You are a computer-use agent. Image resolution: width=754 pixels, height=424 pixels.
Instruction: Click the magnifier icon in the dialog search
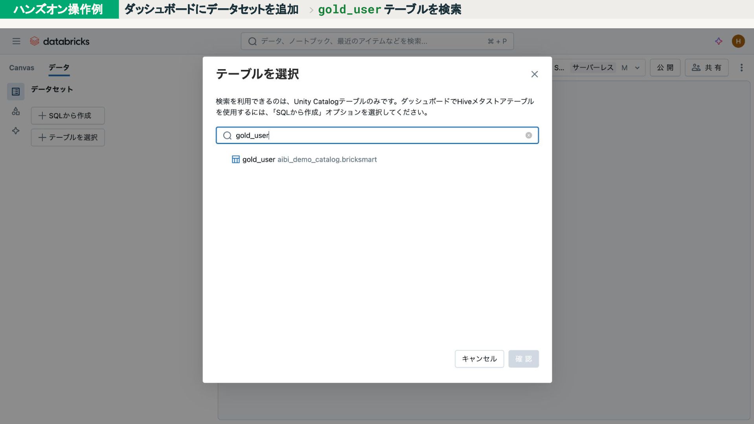coord(227,135)
